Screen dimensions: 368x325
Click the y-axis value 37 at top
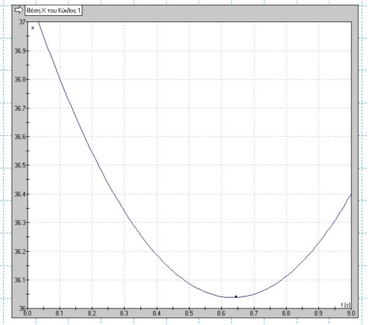pos(22,22)
